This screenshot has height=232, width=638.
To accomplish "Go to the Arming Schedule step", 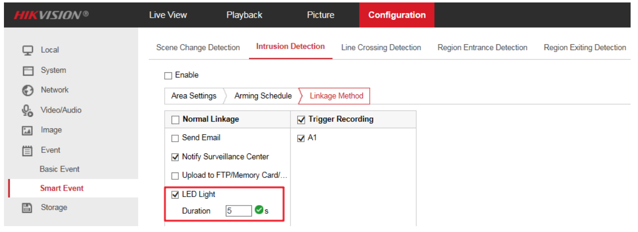I will tap(263, 96).
